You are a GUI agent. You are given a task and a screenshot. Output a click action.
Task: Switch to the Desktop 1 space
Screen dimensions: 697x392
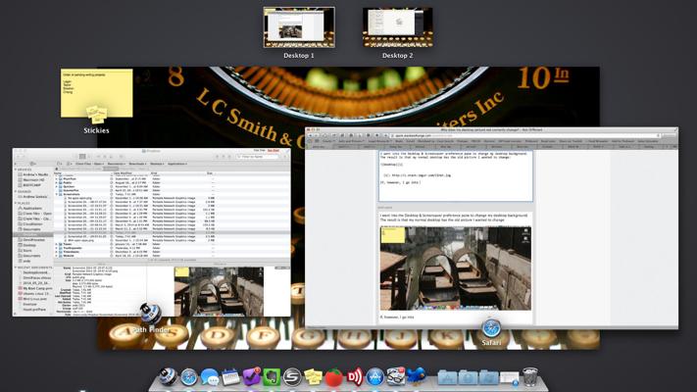299,27
